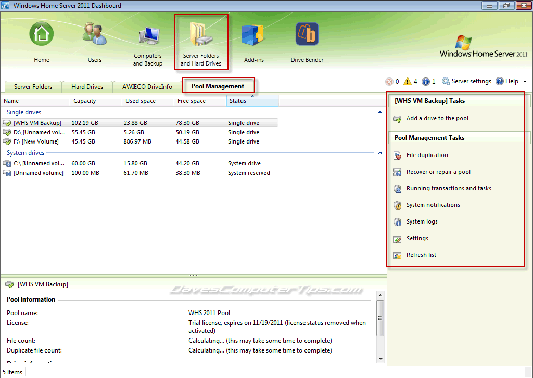Switch to the Server Folders tab
Image resolution: width=533 pixels, height=378 pixels.
[x=33, y=87]
